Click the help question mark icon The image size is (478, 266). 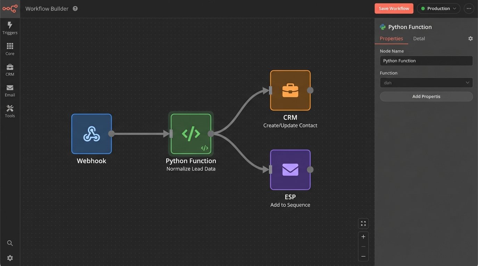[x=75, y=9]
